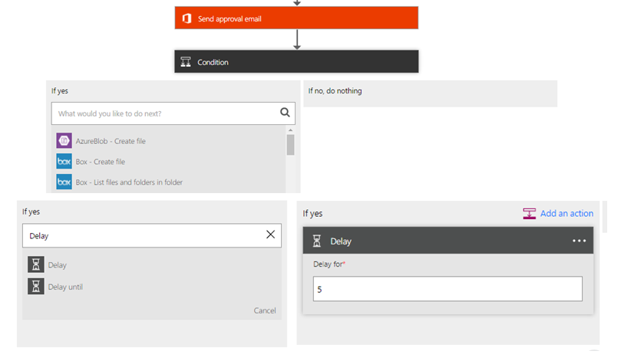Screen dimensions: 621x364
Task: Click the hourglass icon in Delay header
Action: pyautogui.click(x=317, y=241)
